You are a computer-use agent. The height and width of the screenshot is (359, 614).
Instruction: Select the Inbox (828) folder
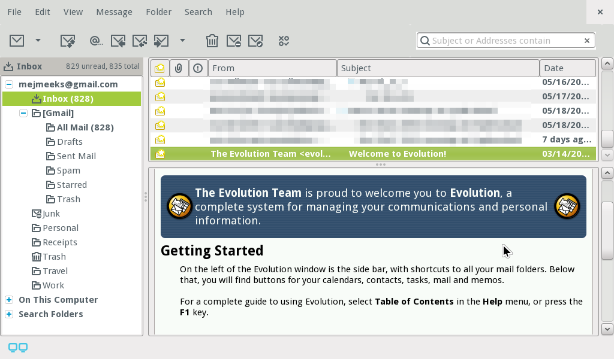click(x=72, y=99)
